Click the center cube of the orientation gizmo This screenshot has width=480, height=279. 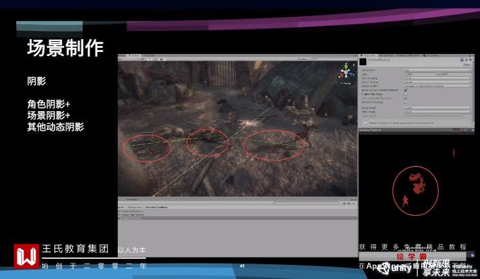(346, 72)
